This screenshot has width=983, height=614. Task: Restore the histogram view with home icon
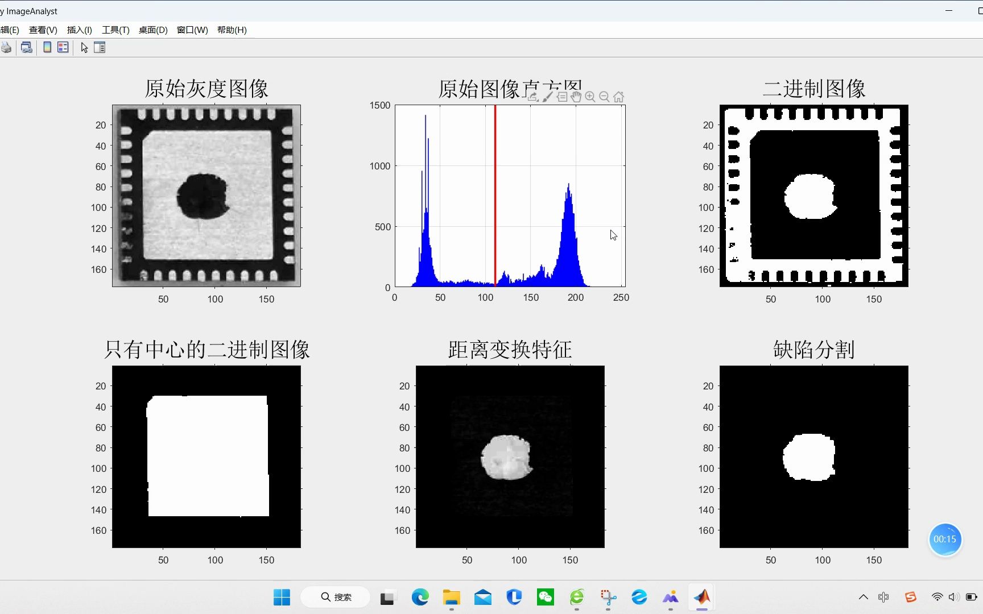618,97
